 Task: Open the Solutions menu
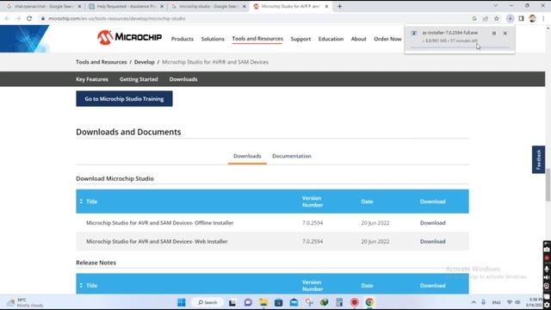(213, 39)
